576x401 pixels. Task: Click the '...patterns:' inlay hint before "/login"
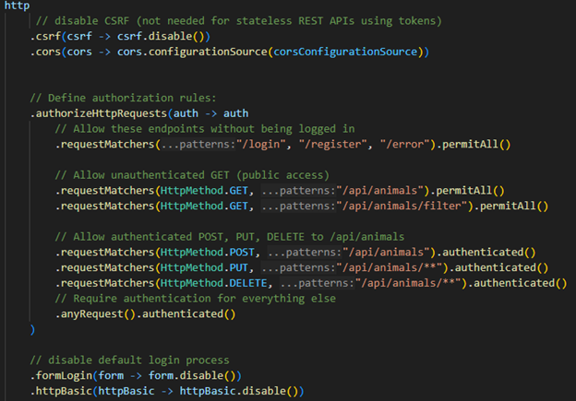click(x=198, y=144)
